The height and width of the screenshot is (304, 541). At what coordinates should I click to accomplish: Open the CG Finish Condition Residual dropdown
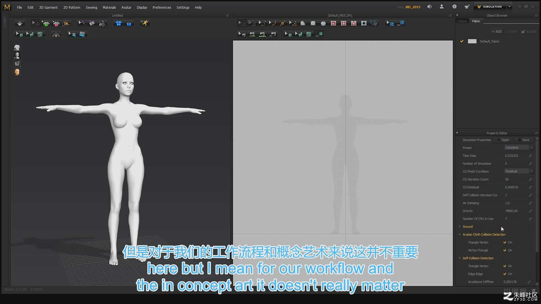pyautogui.click(x=519, y=171)
